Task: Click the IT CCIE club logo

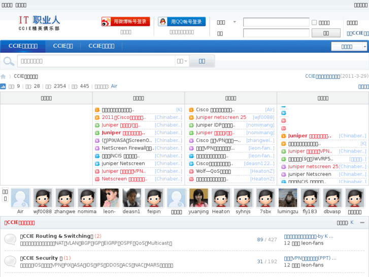Action: pyautogui.click(x=39, y=23)
